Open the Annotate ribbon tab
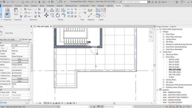The height and width of the screenshot is (108, 192). point(50,6)
